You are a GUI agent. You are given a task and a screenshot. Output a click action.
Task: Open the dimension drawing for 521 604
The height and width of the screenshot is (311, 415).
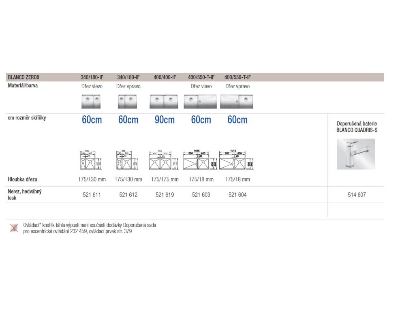237,160
